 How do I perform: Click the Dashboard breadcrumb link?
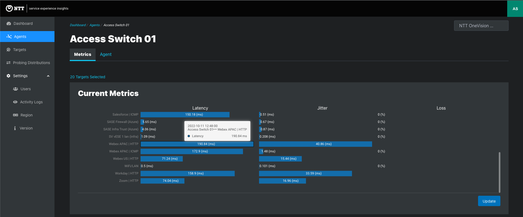tap(78, 25)
